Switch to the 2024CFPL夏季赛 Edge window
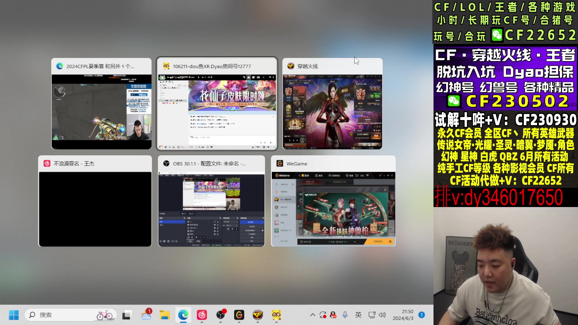 click(x=101, y=104)
